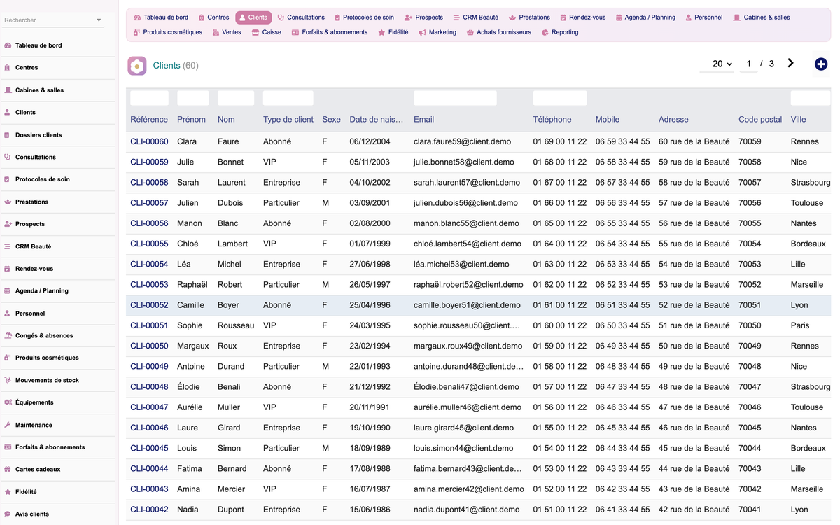Open client reference CLI-00057
This screenshot has height=525, width=840.
coord(149,203)
